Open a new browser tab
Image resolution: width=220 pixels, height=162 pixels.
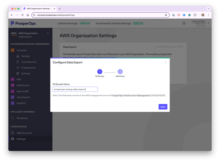click(x=59, y=9)
